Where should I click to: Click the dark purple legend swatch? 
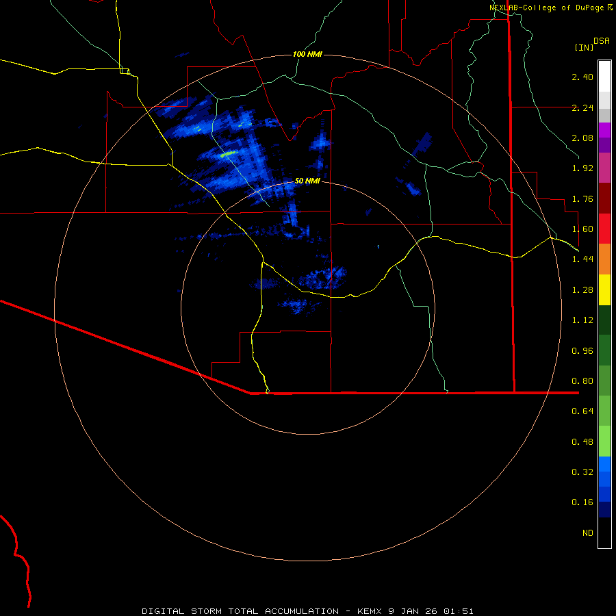coord(604,145)
